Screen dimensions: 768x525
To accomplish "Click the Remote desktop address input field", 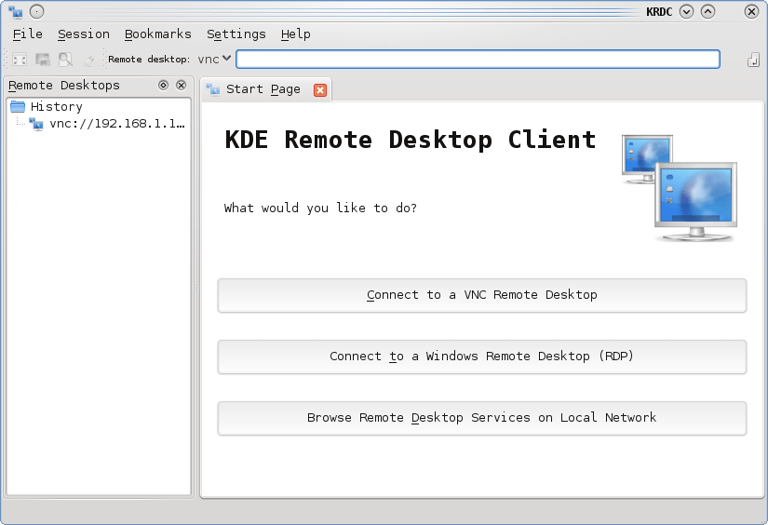I will tap(477, 60).
